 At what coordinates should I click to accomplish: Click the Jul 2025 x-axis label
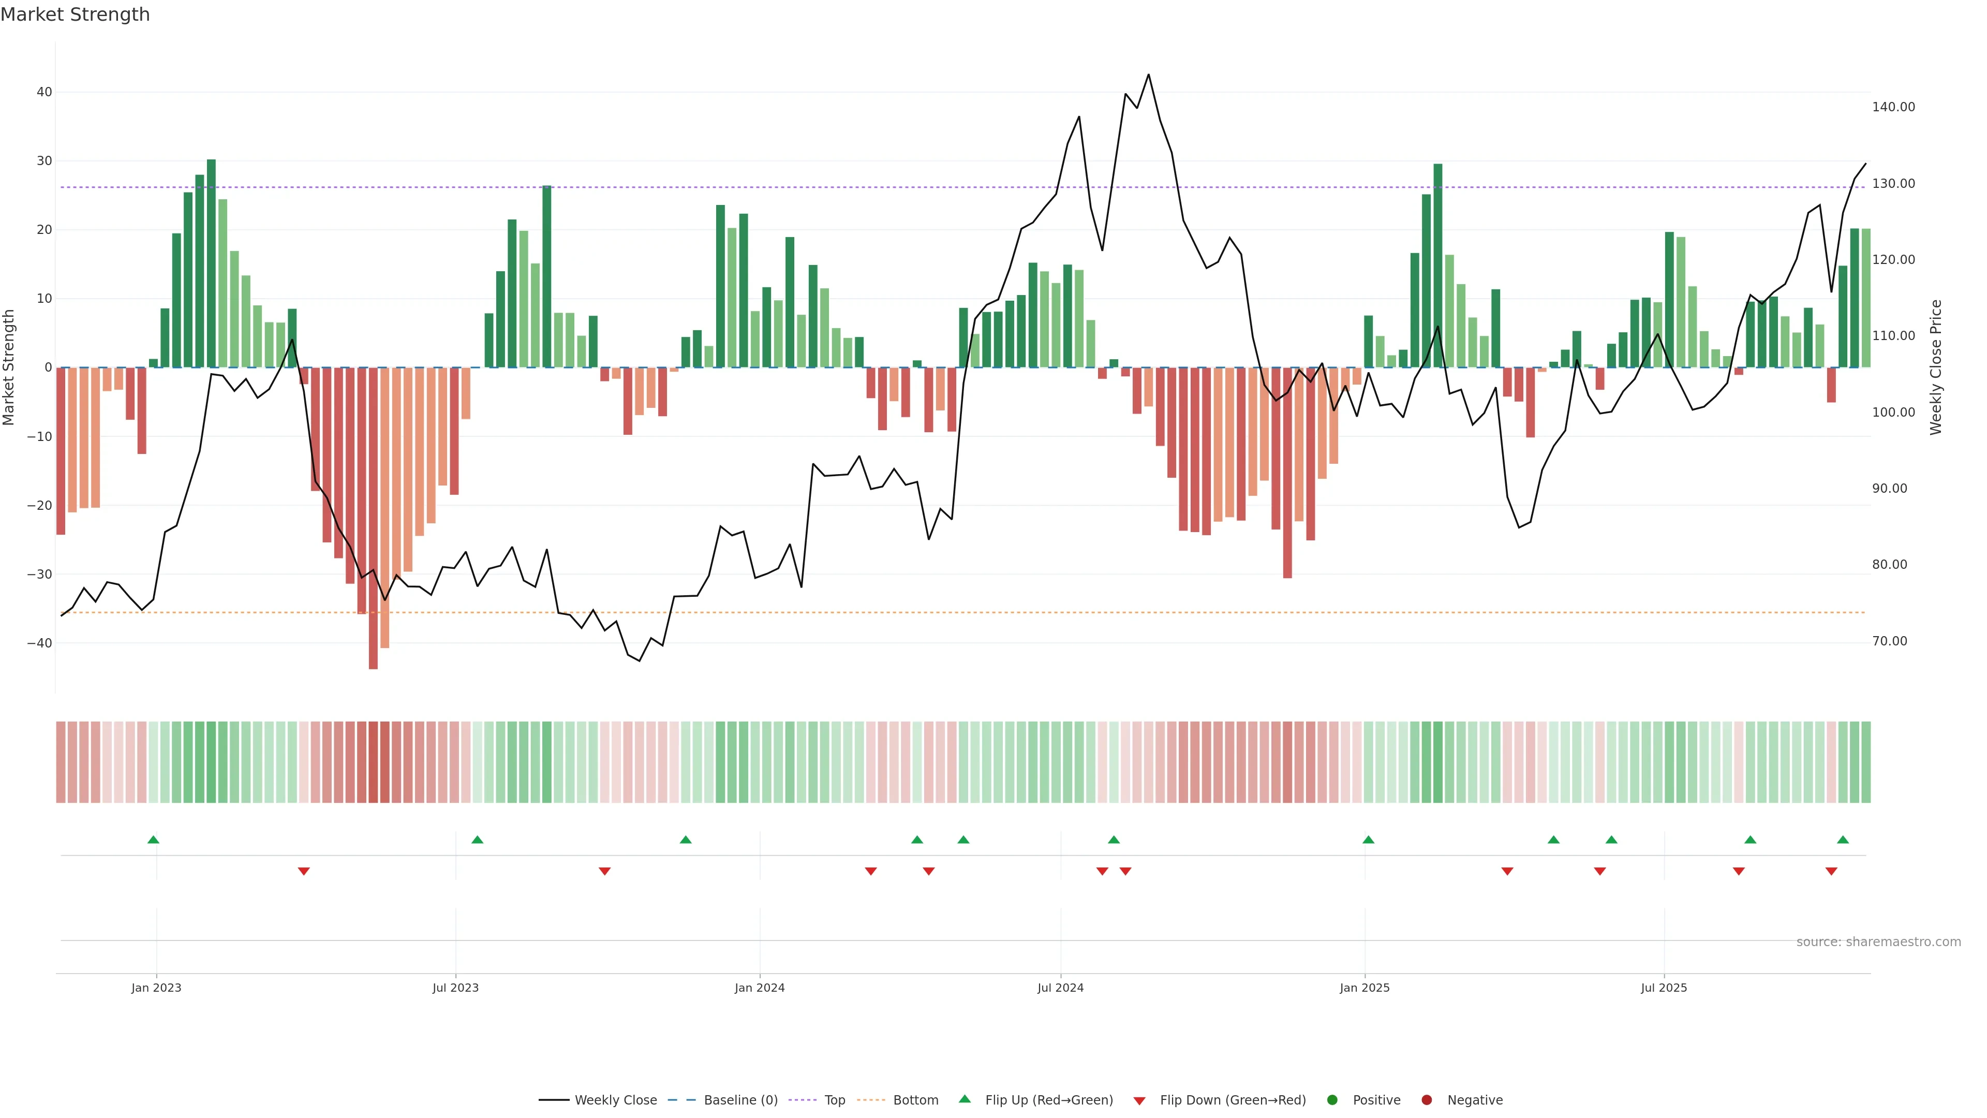pos(1664,988)
